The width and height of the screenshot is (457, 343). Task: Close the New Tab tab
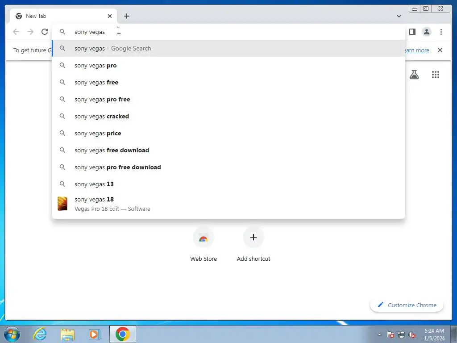(110, 16)
